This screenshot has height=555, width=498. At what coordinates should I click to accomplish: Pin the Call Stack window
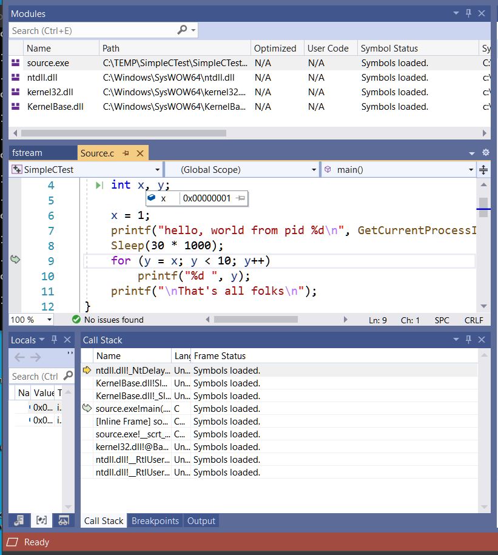(468, 340)
